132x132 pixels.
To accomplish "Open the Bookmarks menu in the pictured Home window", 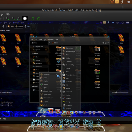I will (x=50, y=39).
